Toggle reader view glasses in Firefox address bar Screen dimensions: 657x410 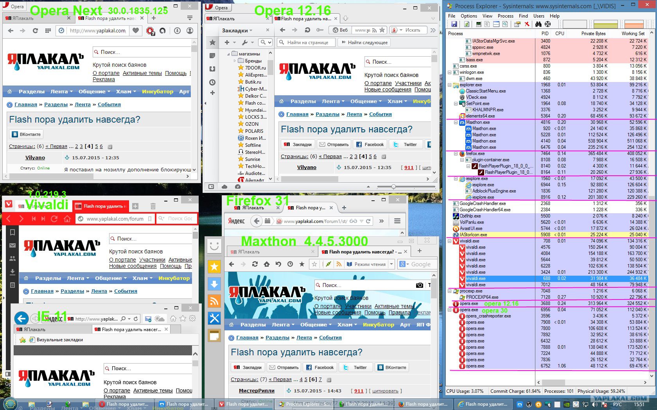click(x=353, y=221)
